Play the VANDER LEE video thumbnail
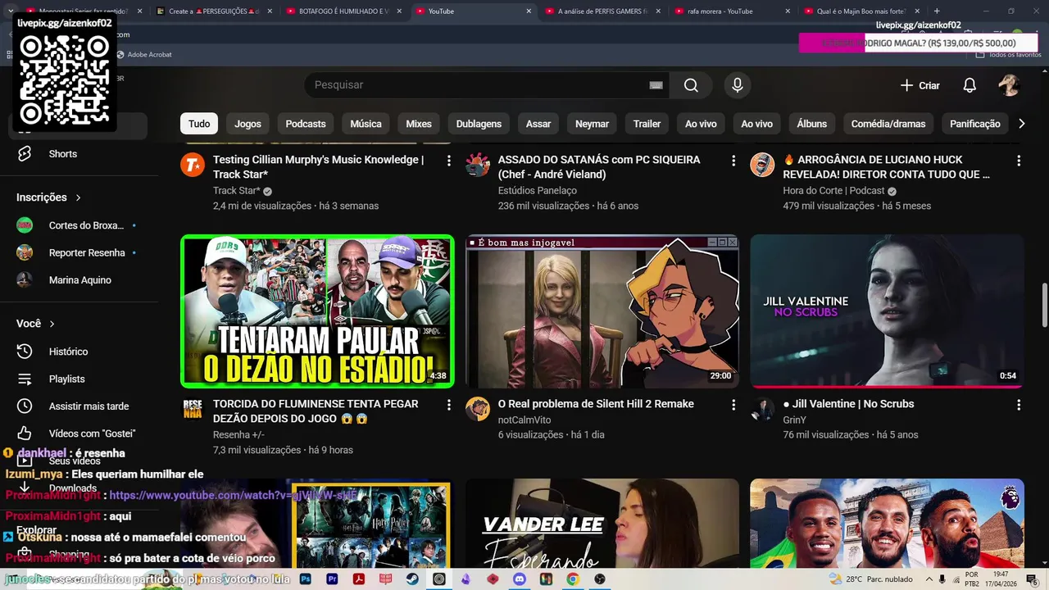The width and height of the screenshot is (1049, 590). pos(602,523)
